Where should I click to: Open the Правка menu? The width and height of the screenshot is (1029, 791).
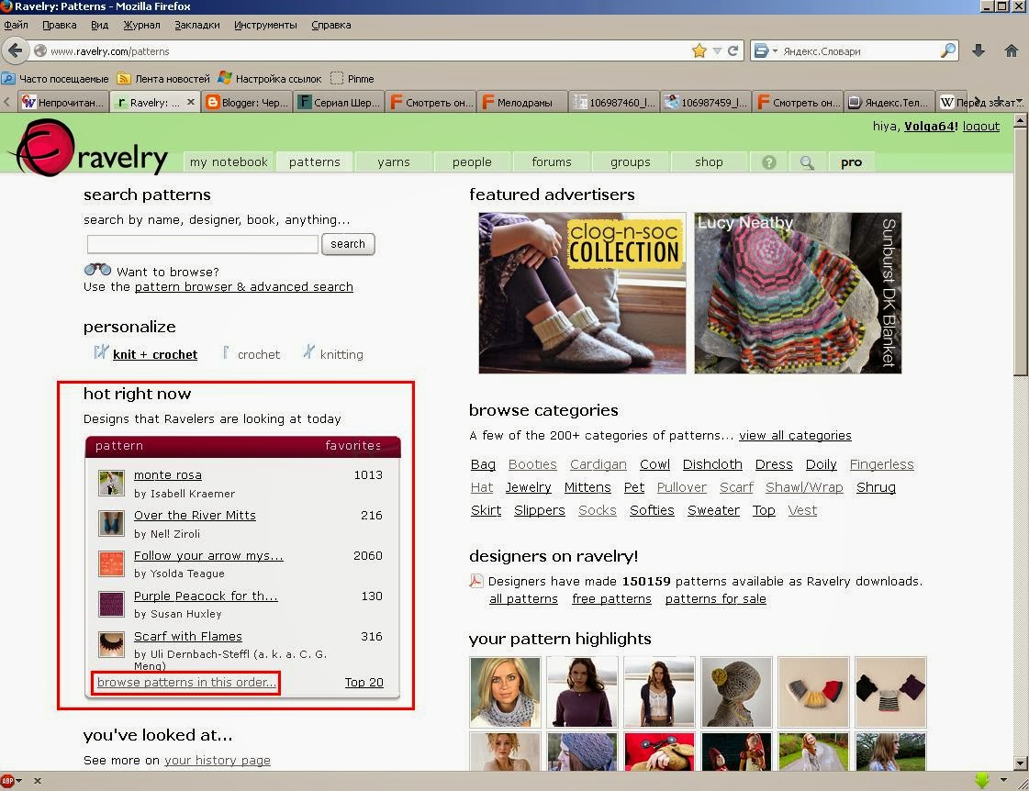59,25
